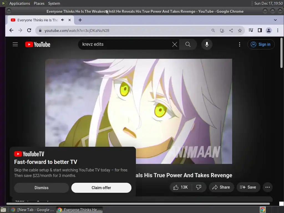Claim the YouTube TV offer
The width and height of the screenshot is (284, 213).
pos(101,188)
